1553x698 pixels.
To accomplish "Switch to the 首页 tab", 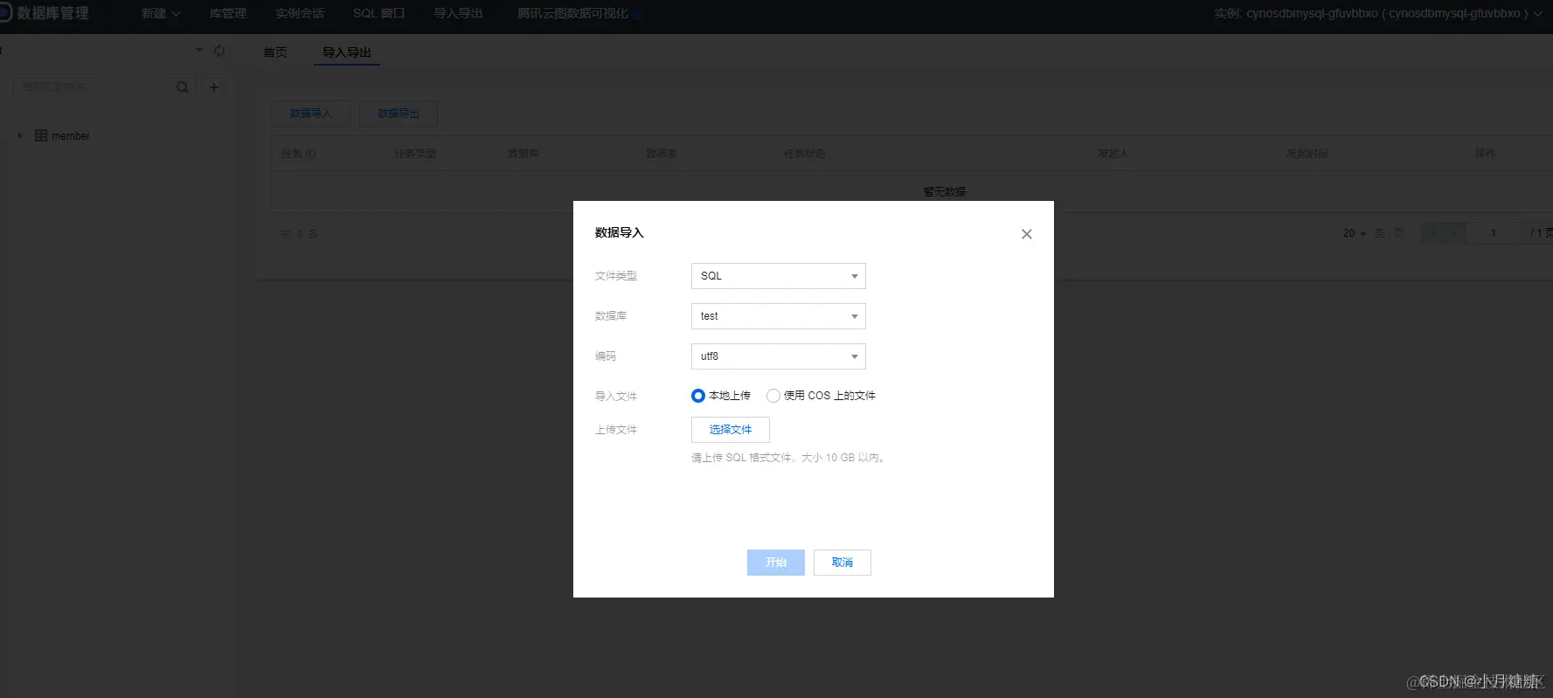I will [x=275, y=52].
